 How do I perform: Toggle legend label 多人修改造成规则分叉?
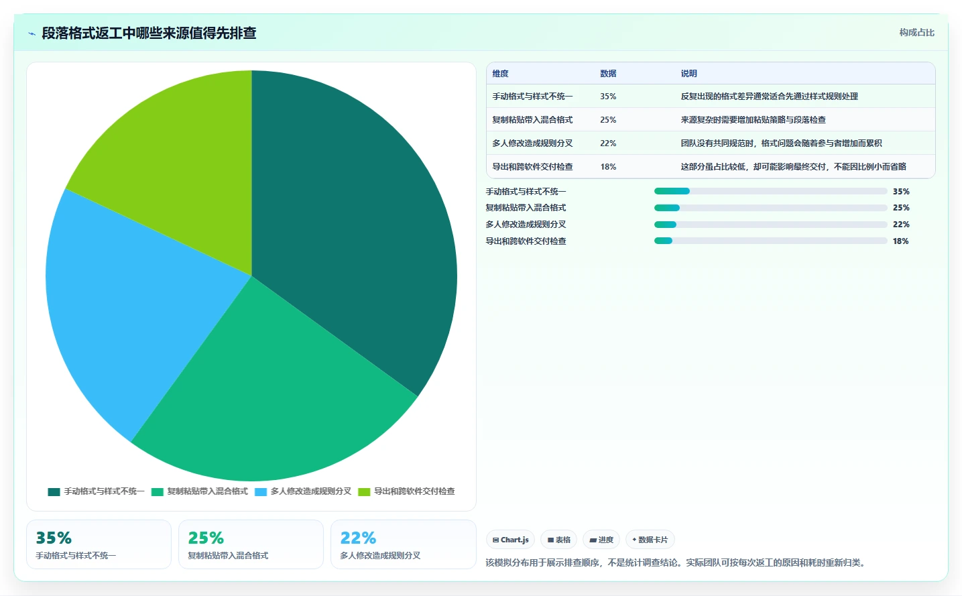click(x=311, y=491)
